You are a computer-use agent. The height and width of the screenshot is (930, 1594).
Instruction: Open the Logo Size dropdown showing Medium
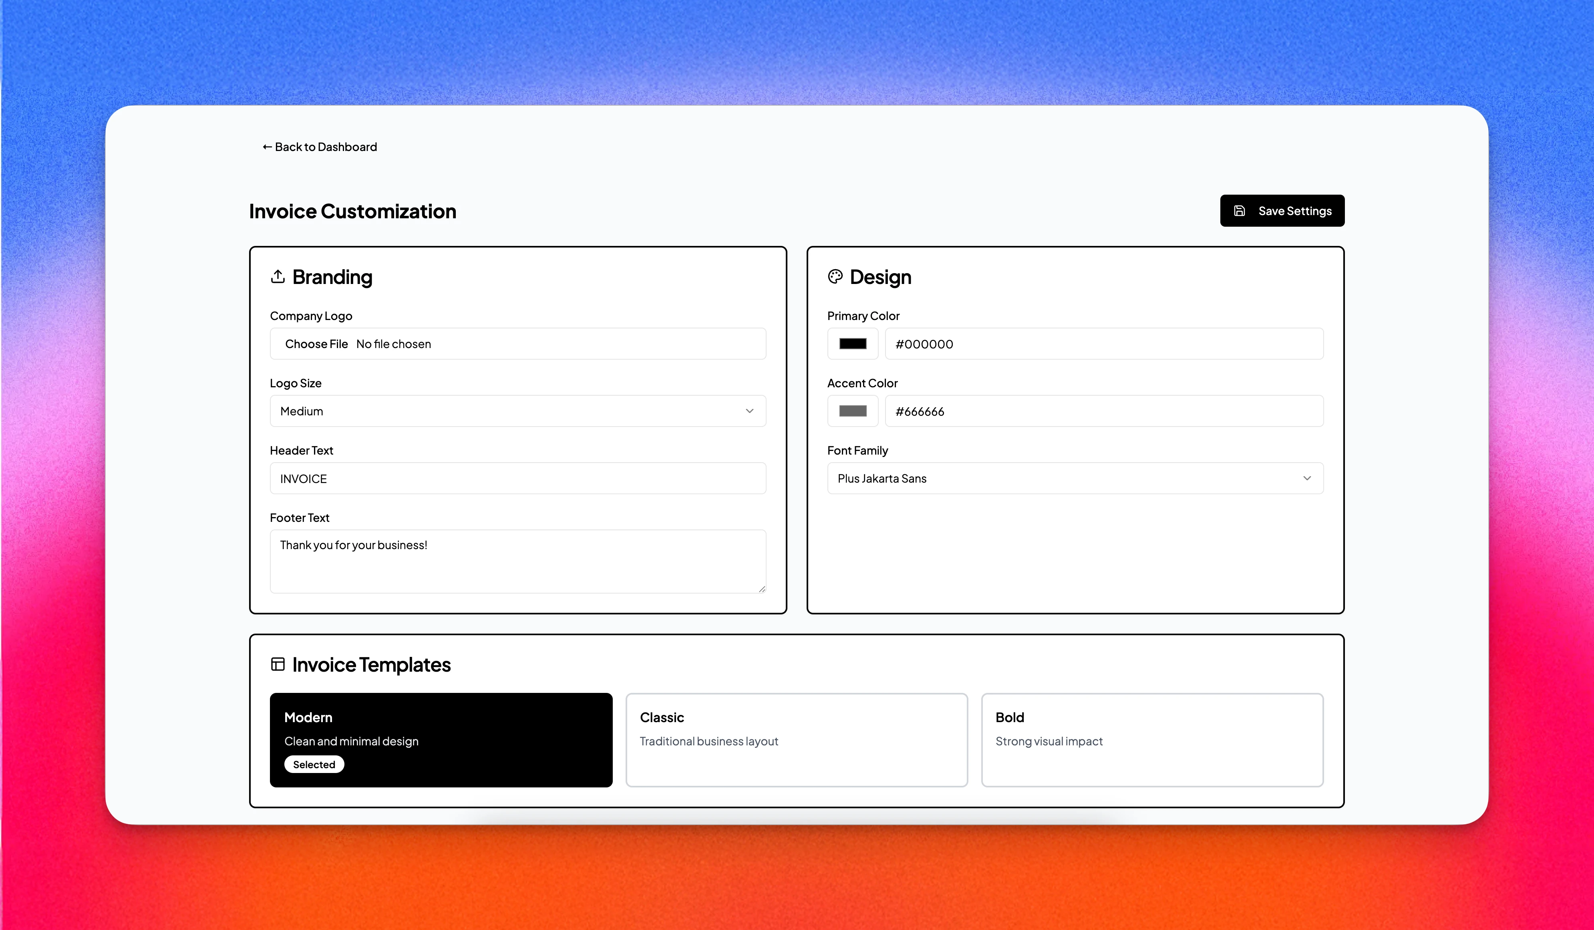pyautogui.click(x=517, y=411)
